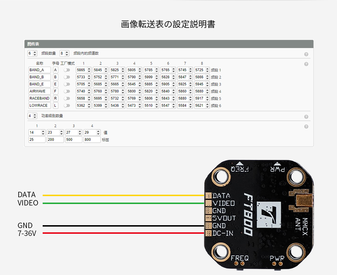Toggle factory mode for BAND_E
Viewport: 337px width, 275px height.
(x=67, y=84)
